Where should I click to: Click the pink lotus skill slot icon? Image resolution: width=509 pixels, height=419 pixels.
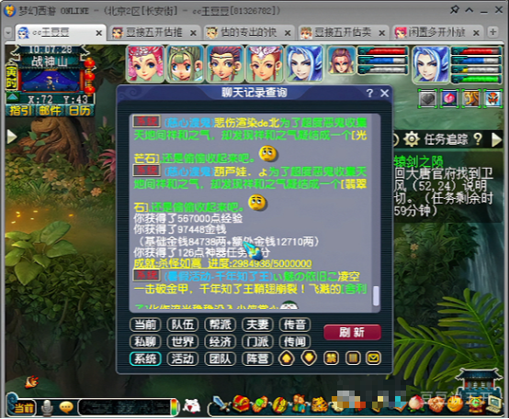(x=449, y=98)
